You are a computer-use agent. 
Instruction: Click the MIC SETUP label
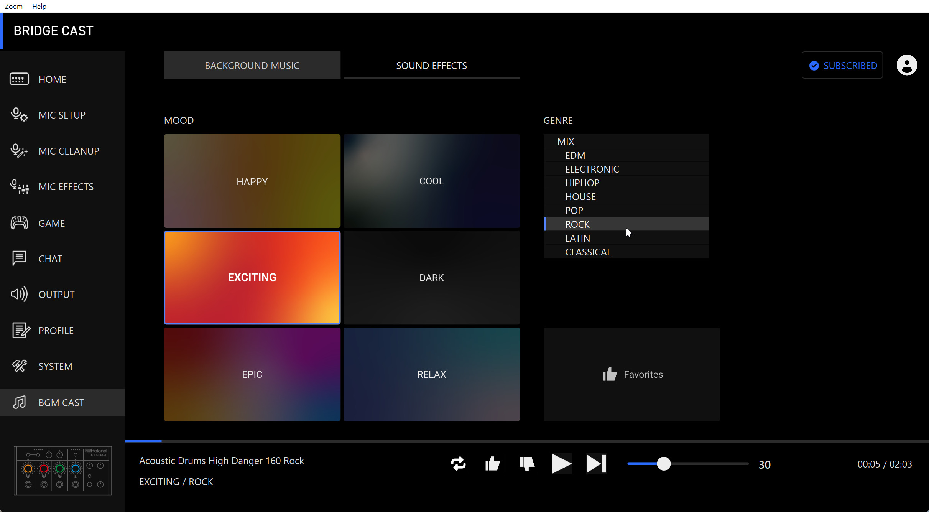(62, 115)
